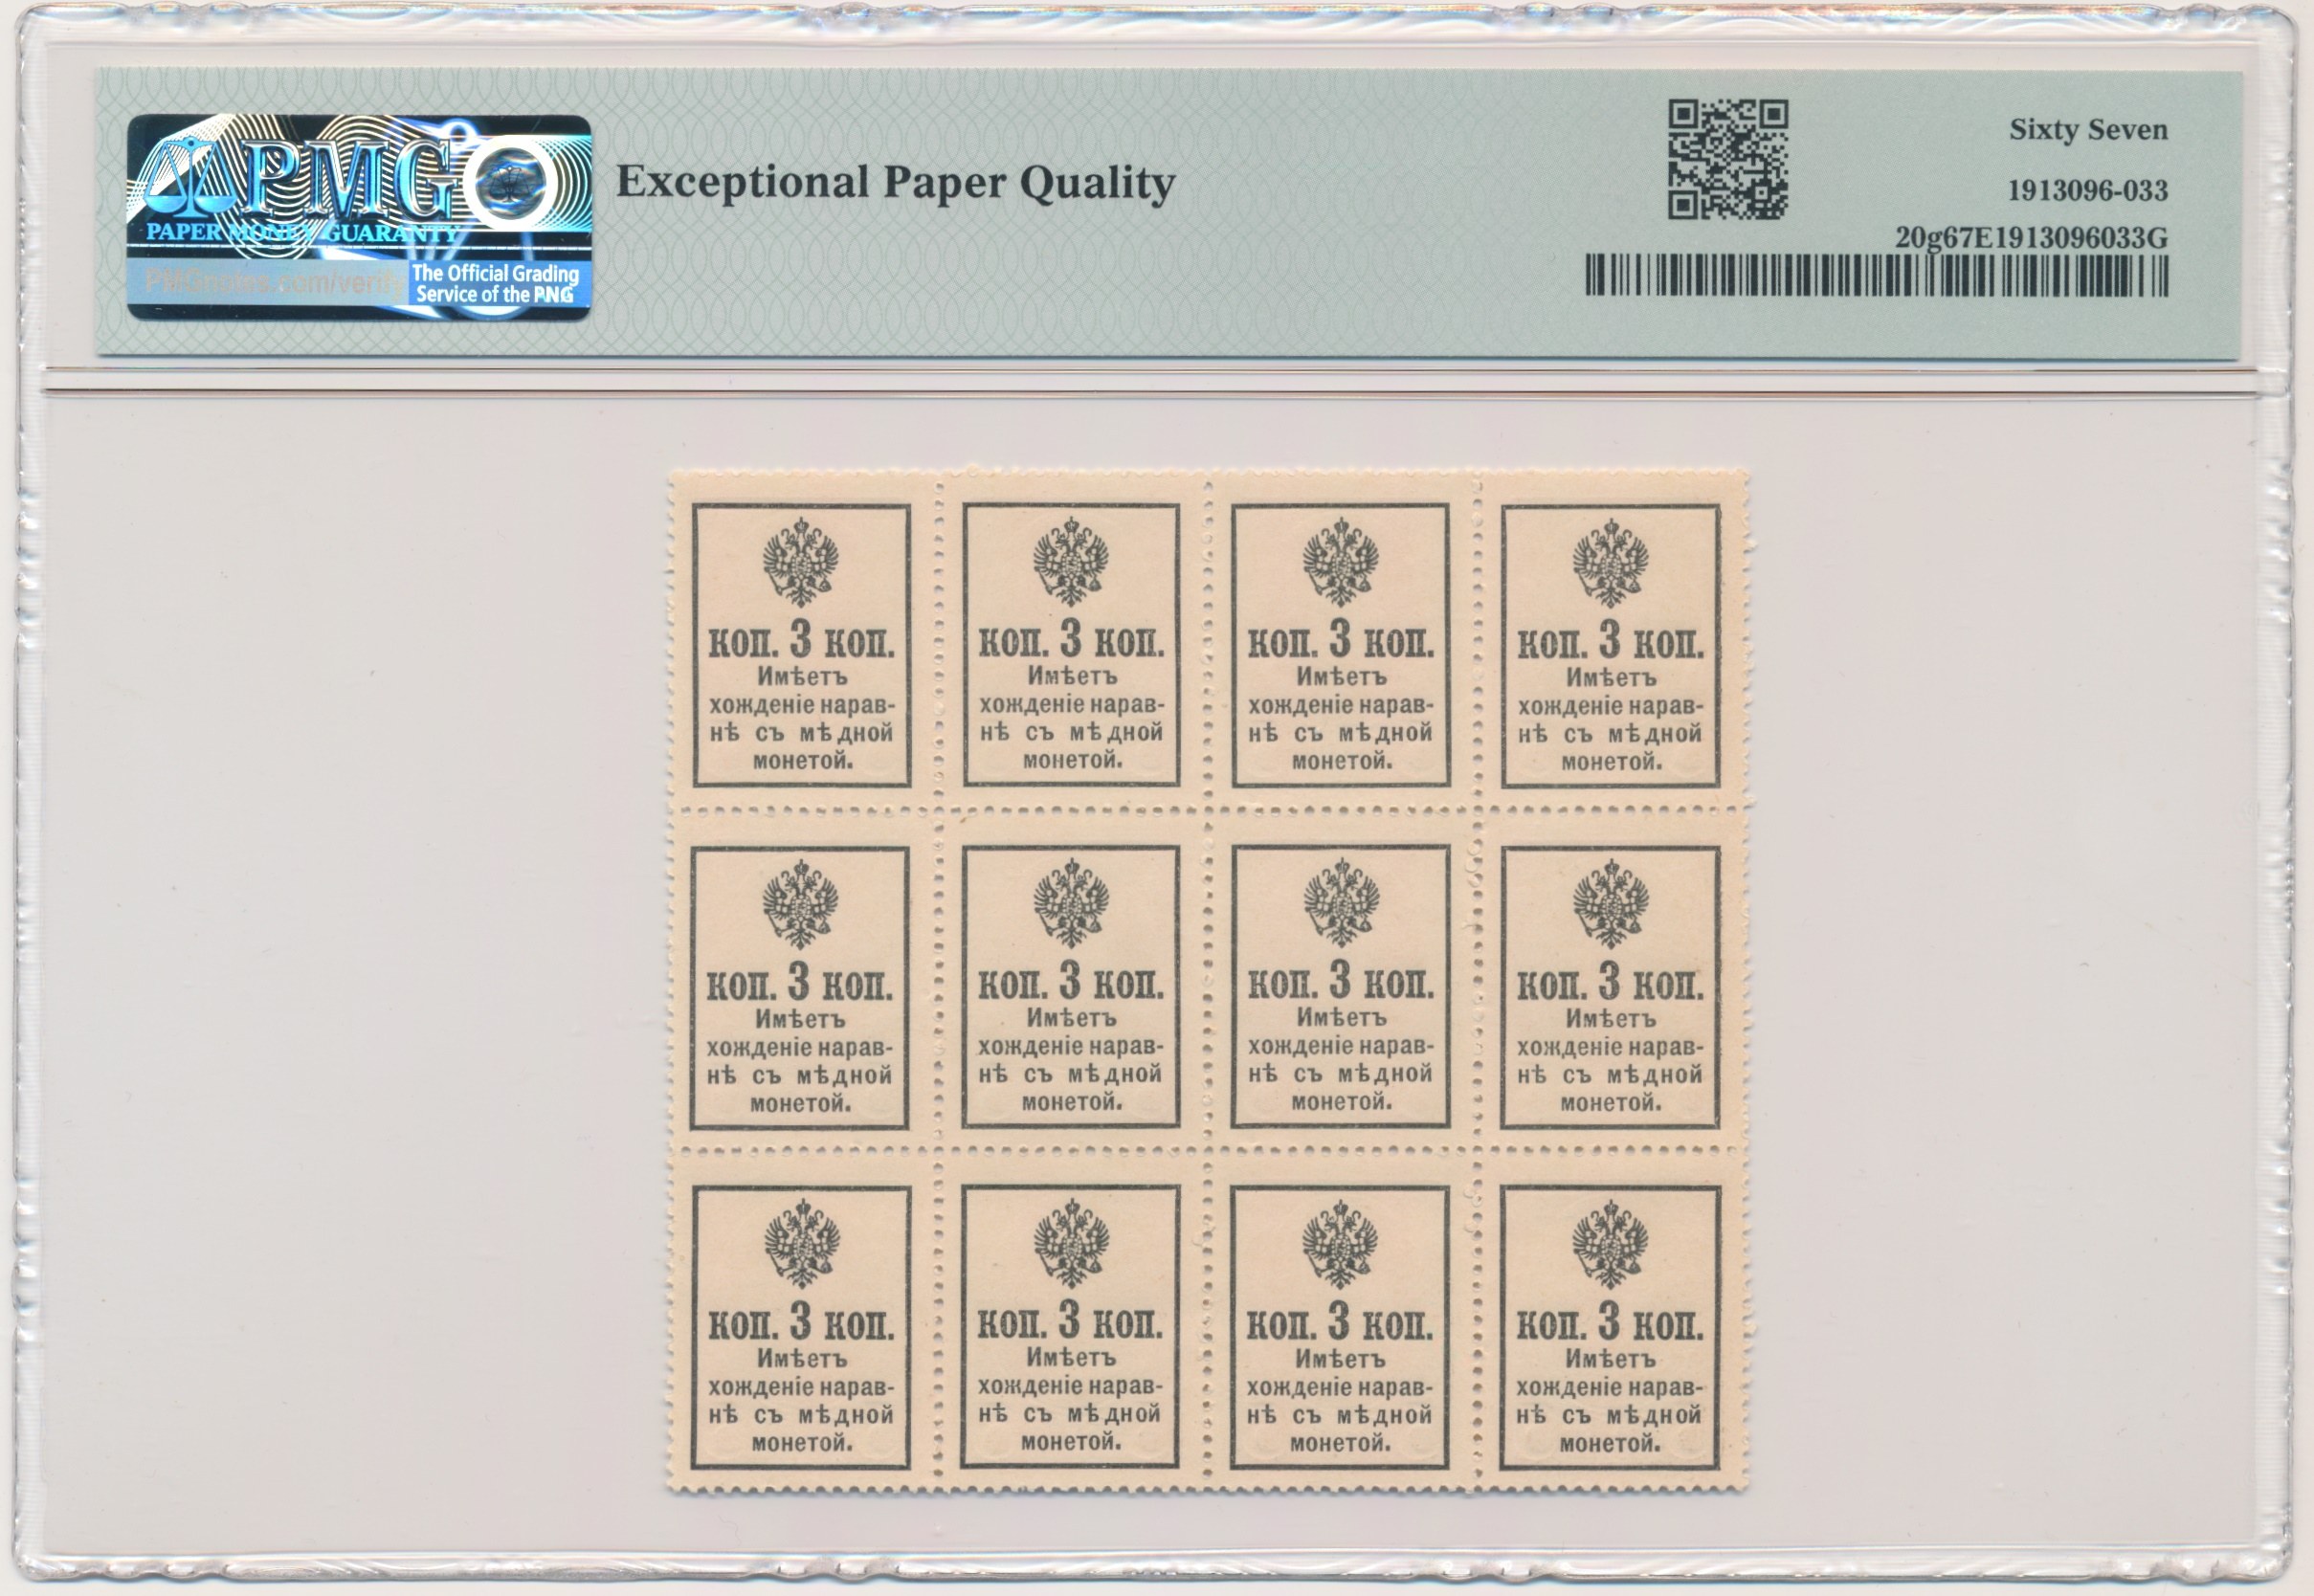Click the barcode under the serial code
Image resolution: width=2314 pixels, height=1596 pixels.
(x=1876, y=276)
